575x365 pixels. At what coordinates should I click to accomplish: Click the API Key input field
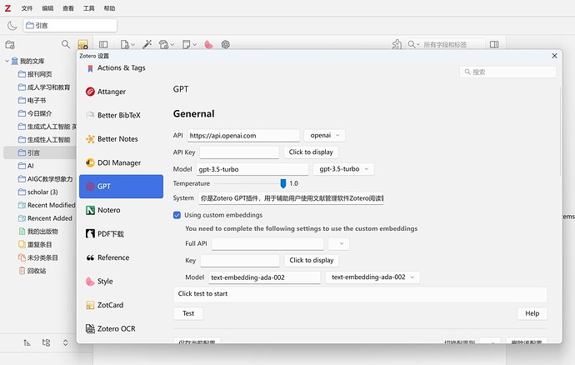(x=239, y=152)
